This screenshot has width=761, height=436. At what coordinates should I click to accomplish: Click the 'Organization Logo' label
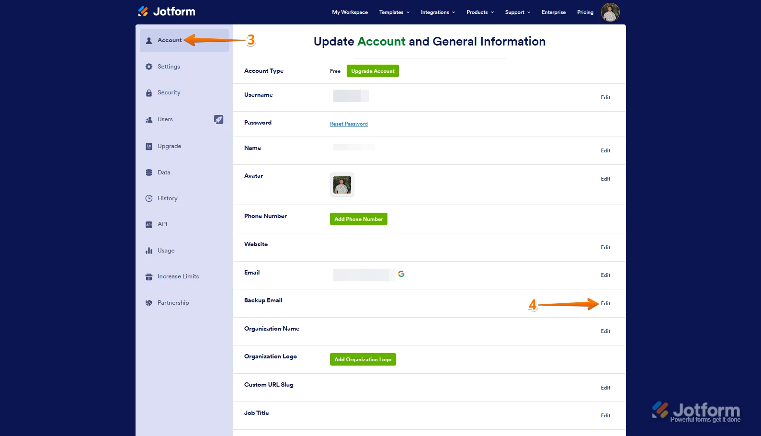coord(271,356)
